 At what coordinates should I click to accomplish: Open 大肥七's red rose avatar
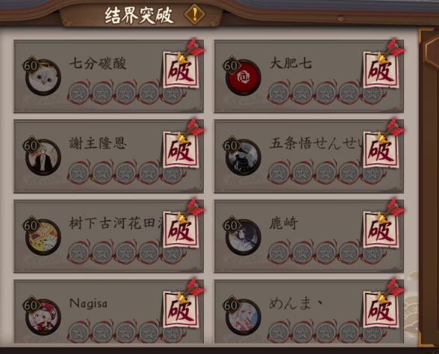pos(243,78)
